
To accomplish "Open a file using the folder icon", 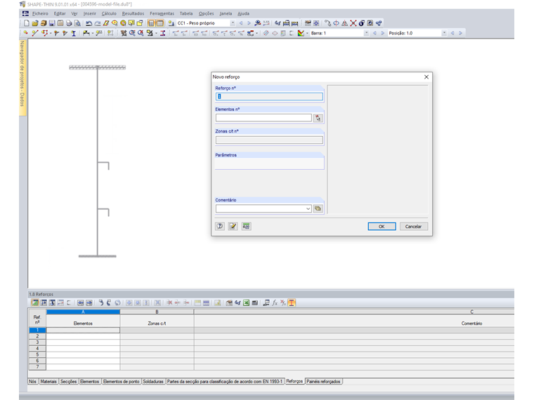I will pyautogui.click(x=35, y=23).
